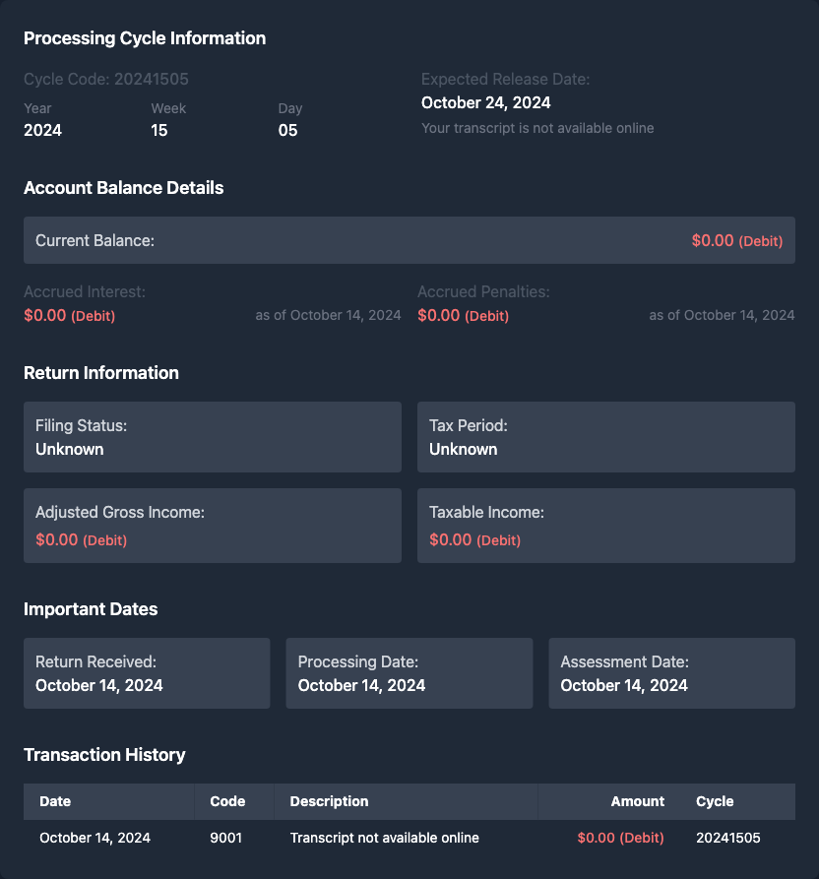The width and height of the screenshot is (819, 879).
Task: Click the Adjusted Gross Income card
Action: [x=212, y=526]
